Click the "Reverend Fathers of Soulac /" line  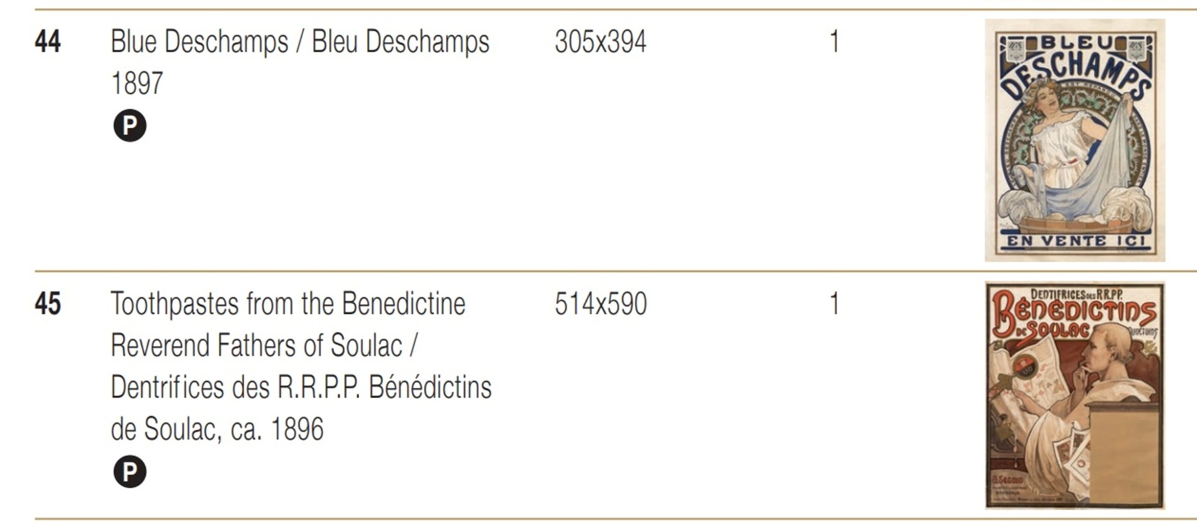pyautogui.click(x=264, y=346)
